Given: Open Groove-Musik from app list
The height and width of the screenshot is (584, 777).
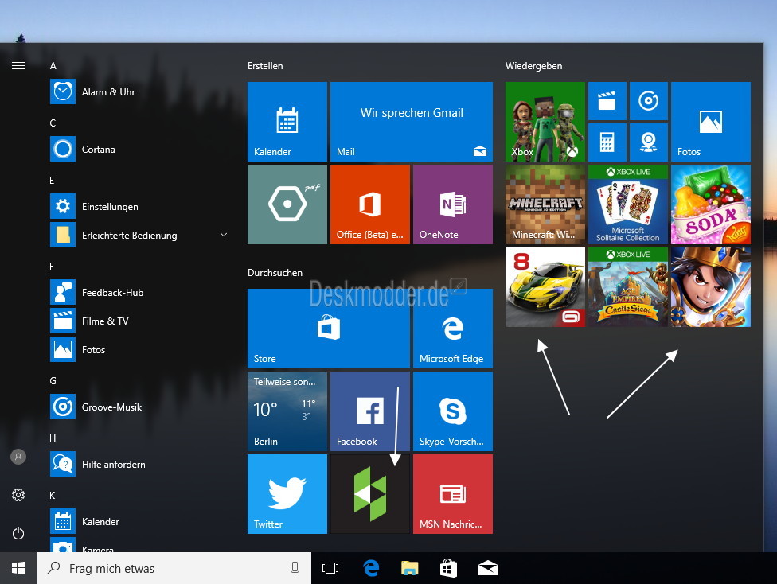Looking at the screenshot, I should pyautogui.click(x=139, y=407).
